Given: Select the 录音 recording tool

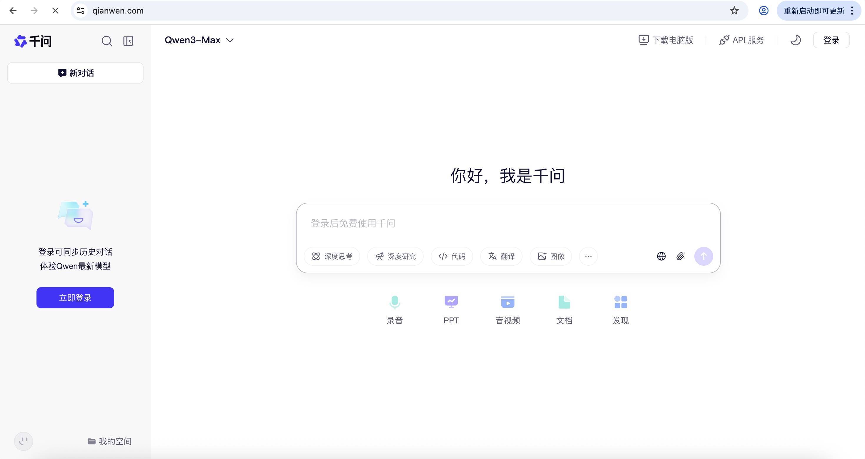Looking at the screenshot, I should tap(395, 308).
